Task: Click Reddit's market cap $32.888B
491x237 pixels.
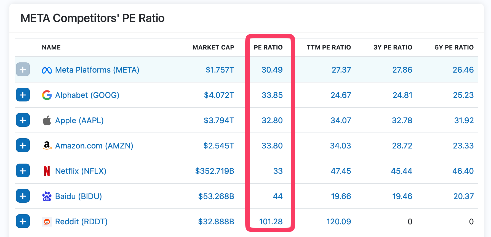Action: click(x=216, y=222)
